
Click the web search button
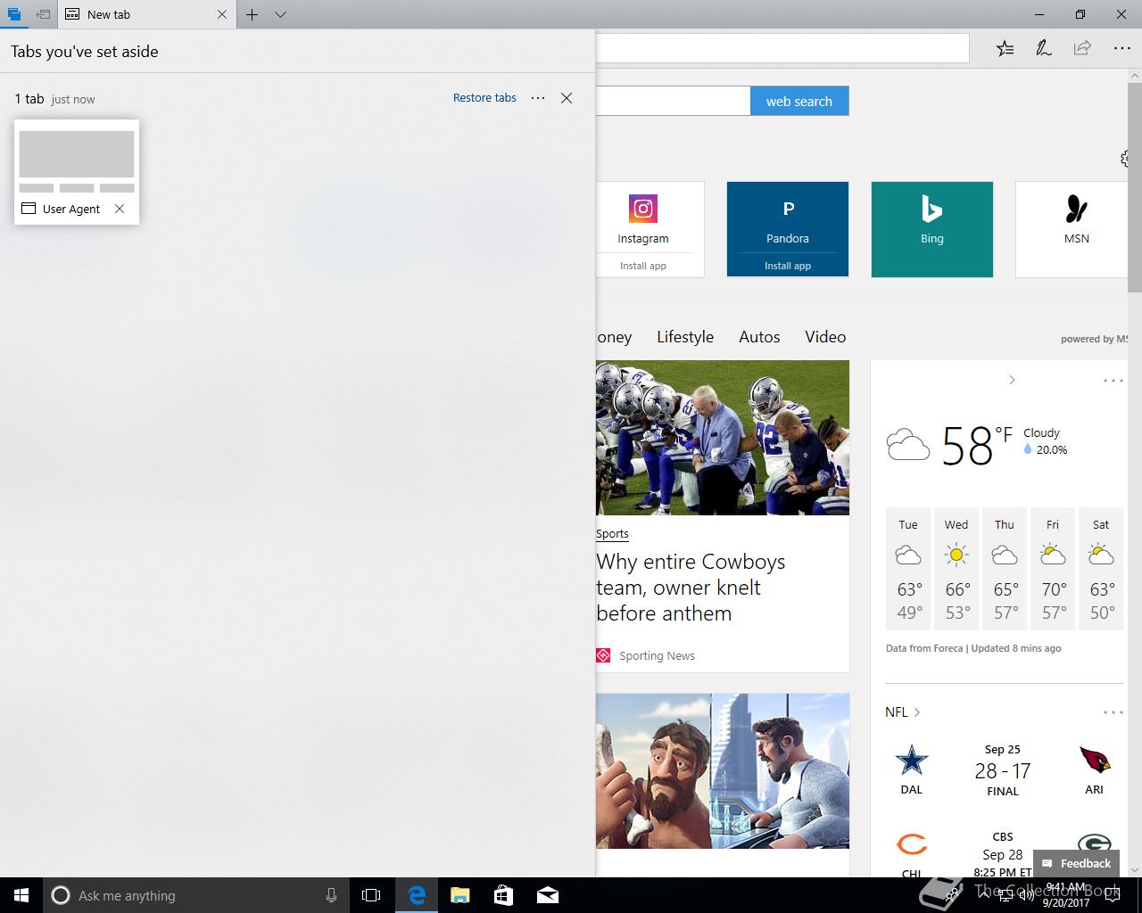[x=799, y=102]
